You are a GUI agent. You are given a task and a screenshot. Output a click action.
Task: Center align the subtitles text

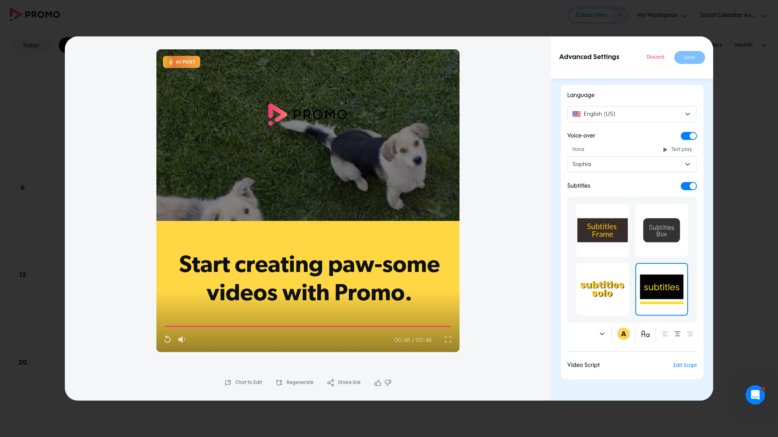(x=678, y=334)
